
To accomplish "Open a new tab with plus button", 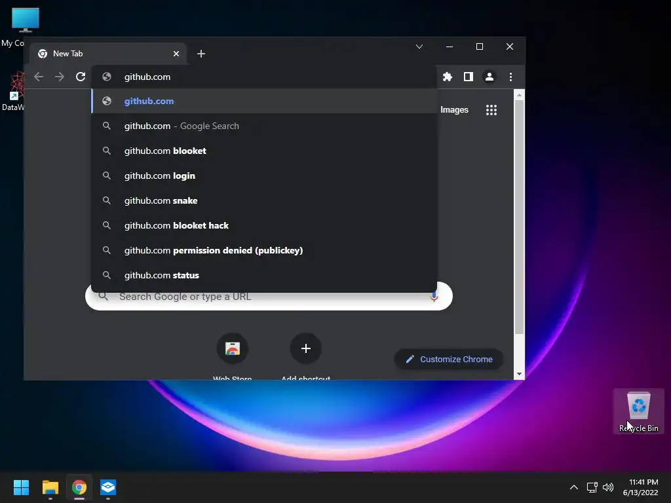I will pos(201,54).
